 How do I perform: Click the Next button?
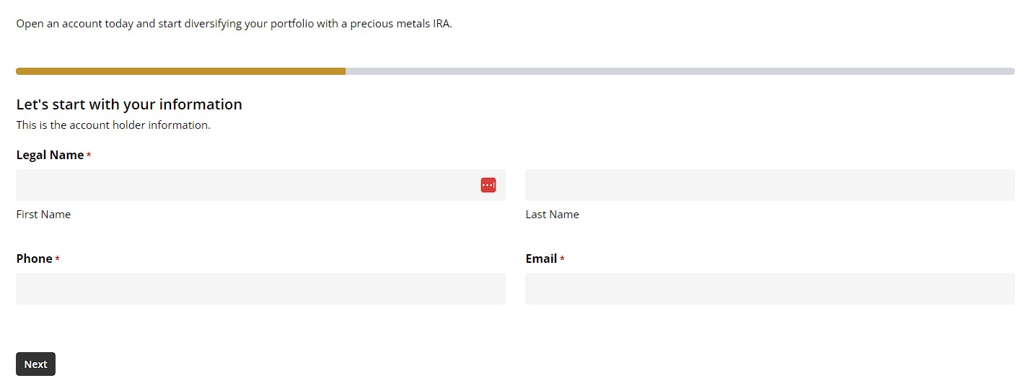35,364
